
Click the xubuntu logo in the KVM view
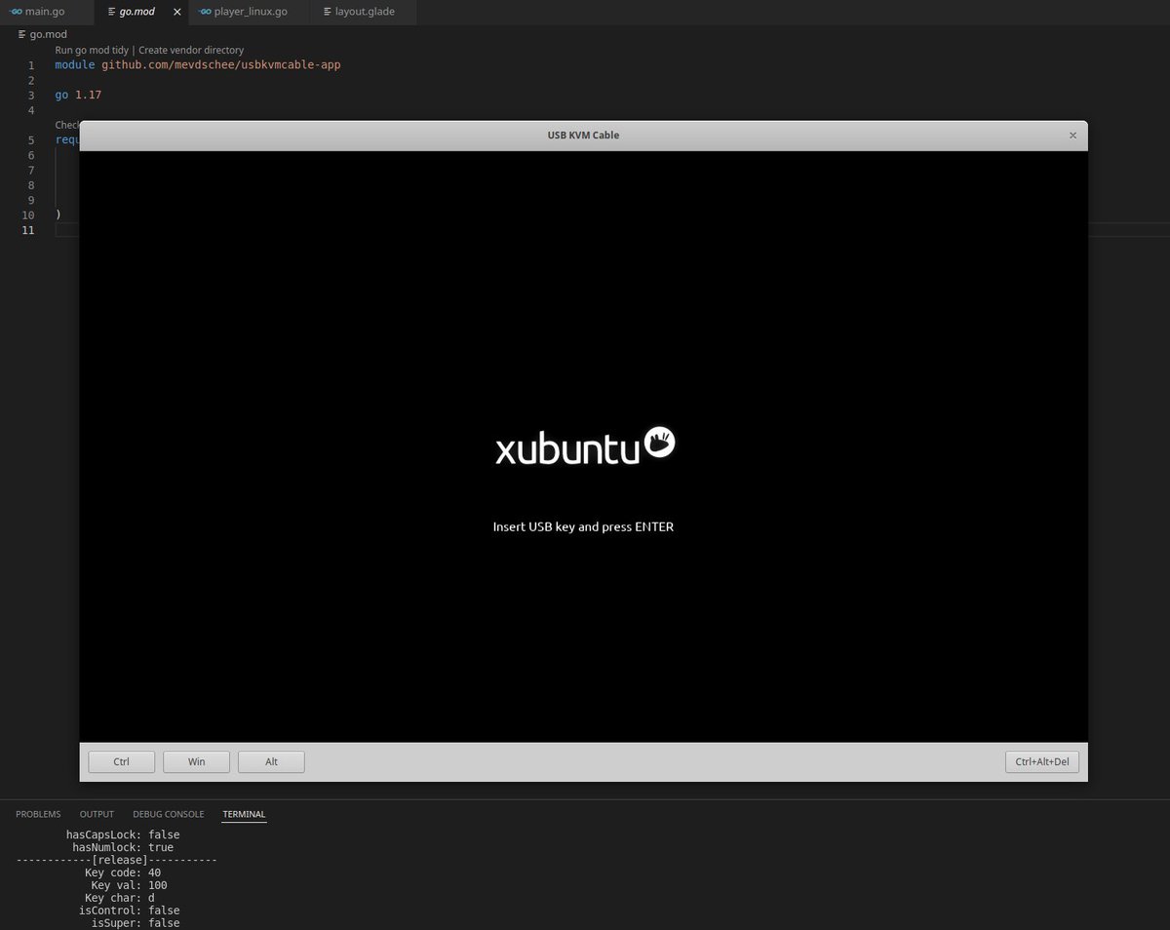pos(585,446)
